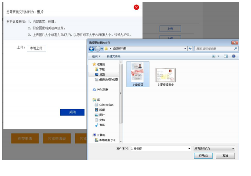This screenshot has width=251, height=176.
Task: Open the help icon in dialog toolbar
Action: click(x=233, y=56)
